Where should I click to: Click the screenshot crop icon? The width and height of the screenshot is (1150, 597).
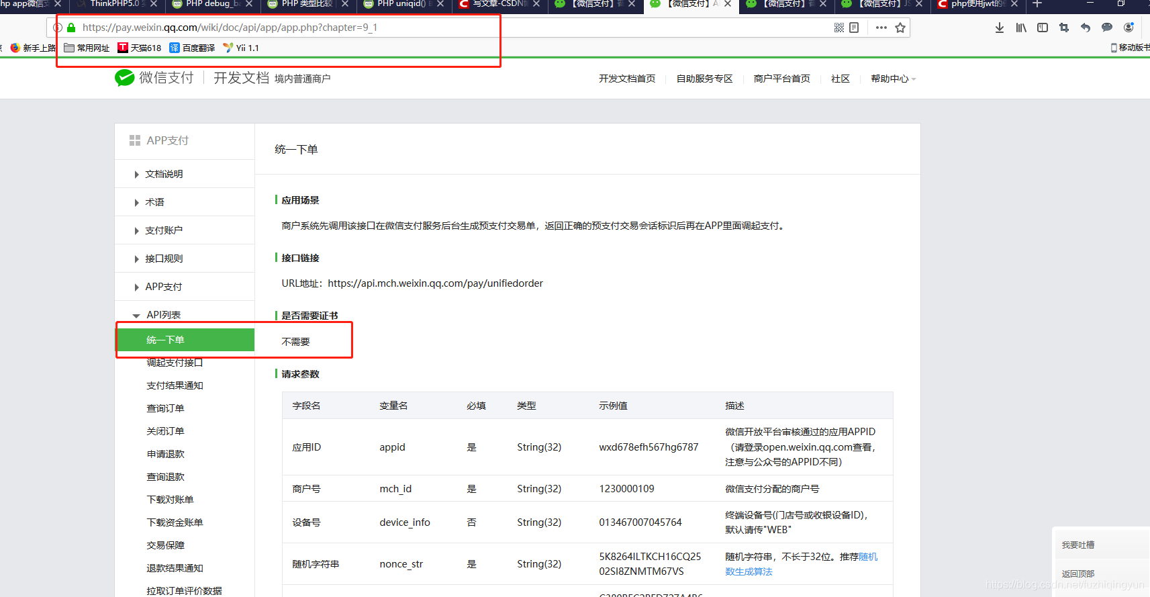1064,28
